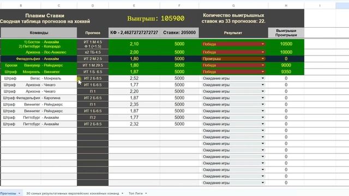Click the ИТ 2 Б 6.5 forecast cell

(x=93, y=98)
